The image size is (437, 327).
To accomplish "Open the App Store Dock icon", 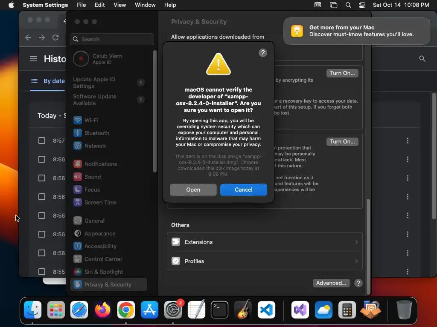I will tap(149, 310).
